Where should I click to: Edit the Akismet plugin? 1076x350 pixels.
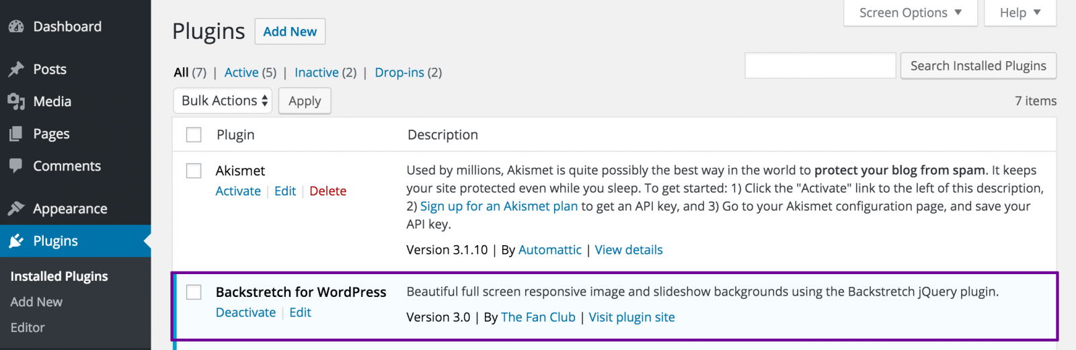[x=285, y=191]
